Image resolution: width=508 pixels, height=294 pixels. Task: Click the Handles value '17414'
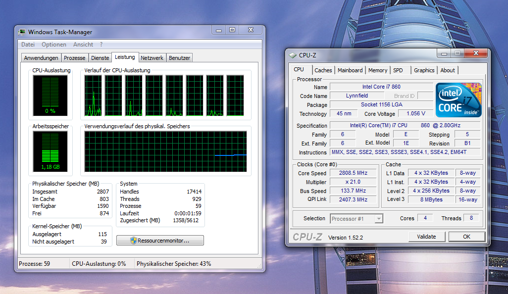tap(194, 192)
